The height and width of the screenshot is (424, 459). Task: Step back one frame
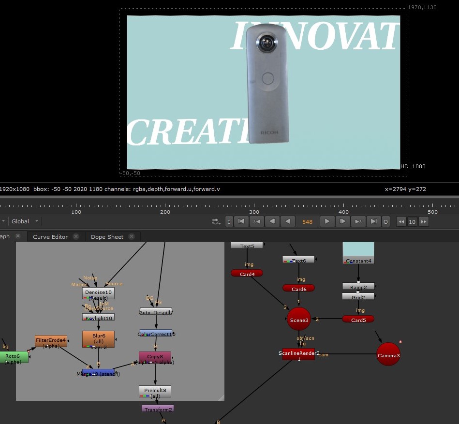click(272, 221)
